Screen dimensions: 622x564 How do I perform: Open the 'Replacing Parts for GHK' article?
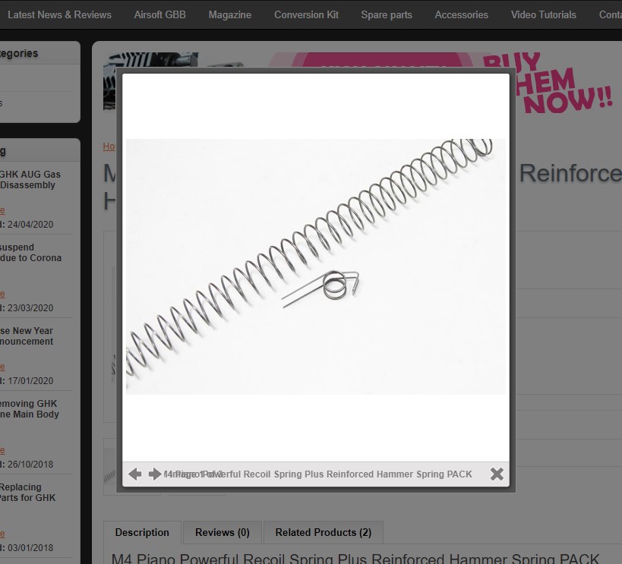tap(28, 492)
